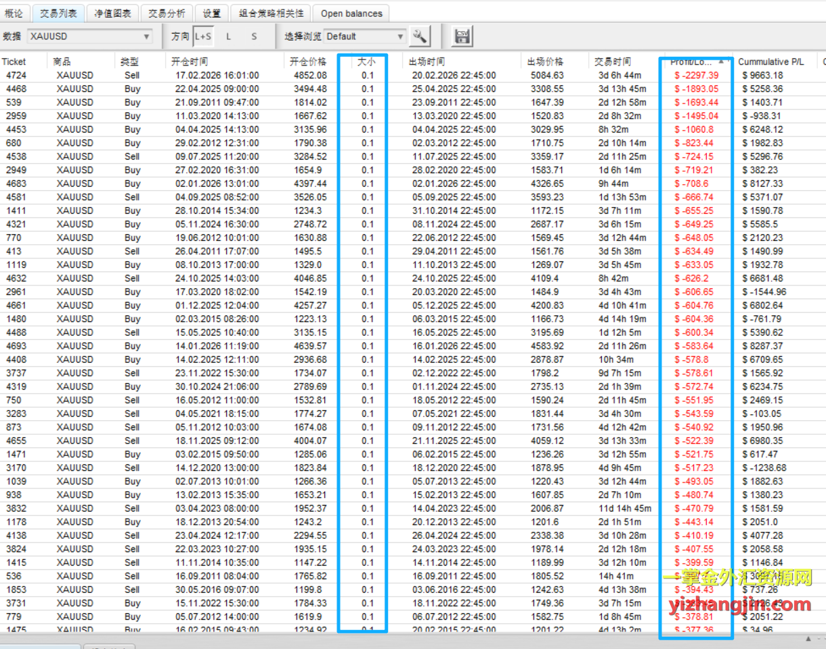
Task: Open the Open balances tab
Action: [x=351, y=13]
